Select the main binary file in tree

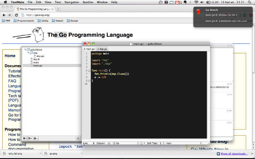coord(35,62)
